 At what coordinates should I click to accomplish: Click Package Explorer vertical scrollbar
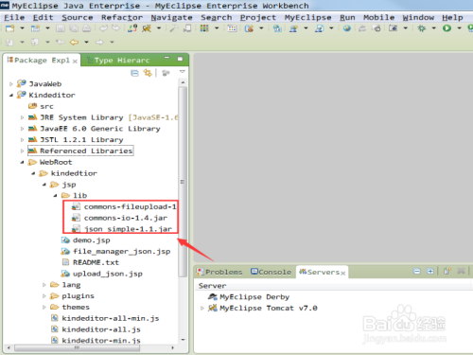183,182
